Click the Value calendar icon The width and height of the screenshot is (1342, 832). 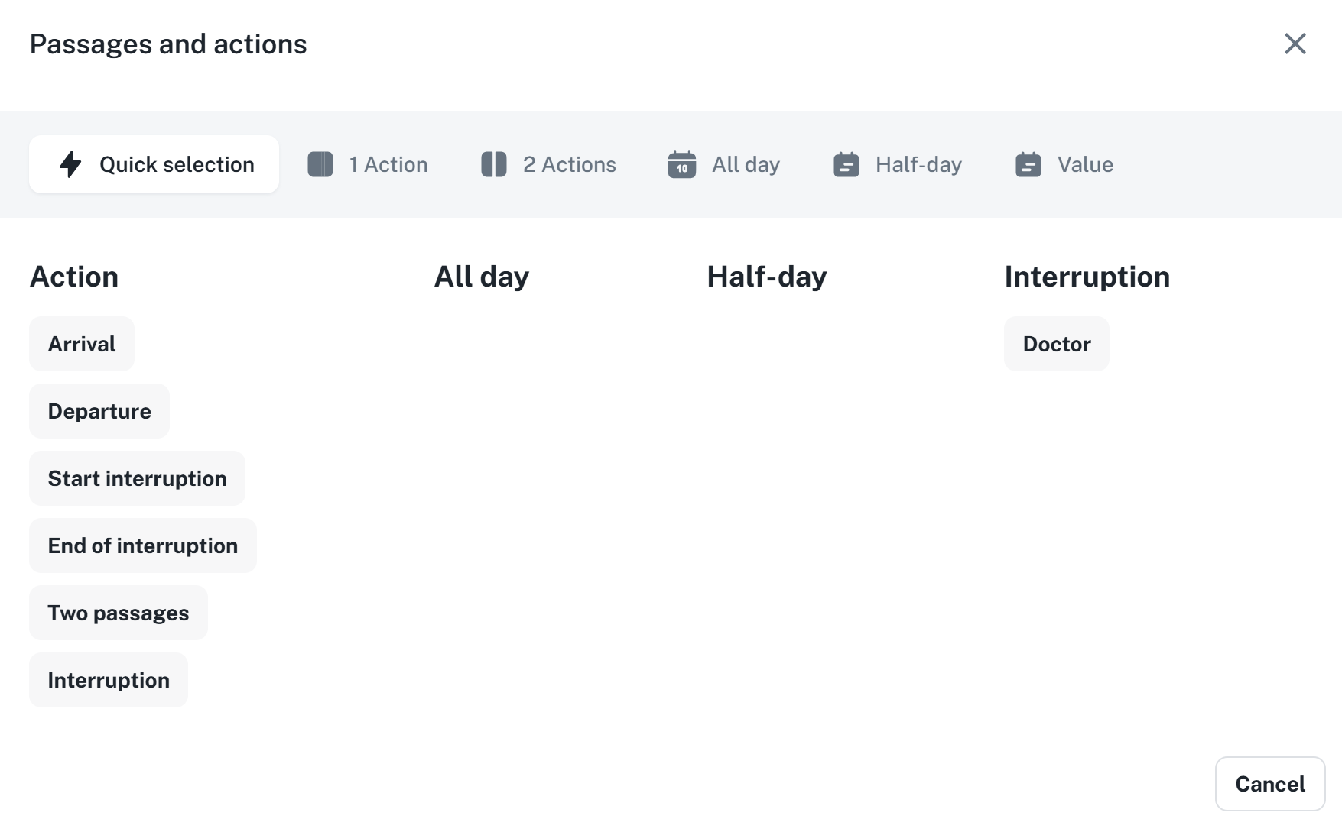click(1028, 164)
